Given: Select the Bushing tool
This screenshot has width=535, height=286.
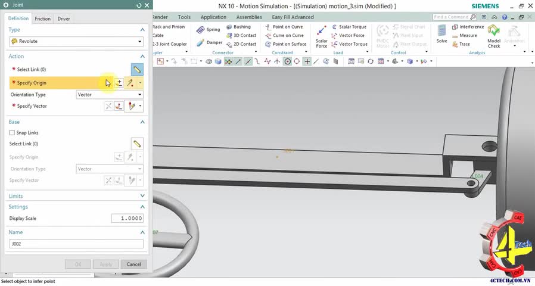Looking at the screenshot, I should click(x=238, y=27).
